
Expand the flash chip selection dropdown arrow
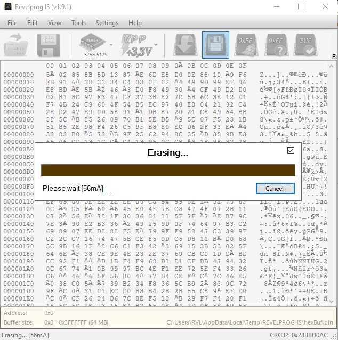[111, 45]
